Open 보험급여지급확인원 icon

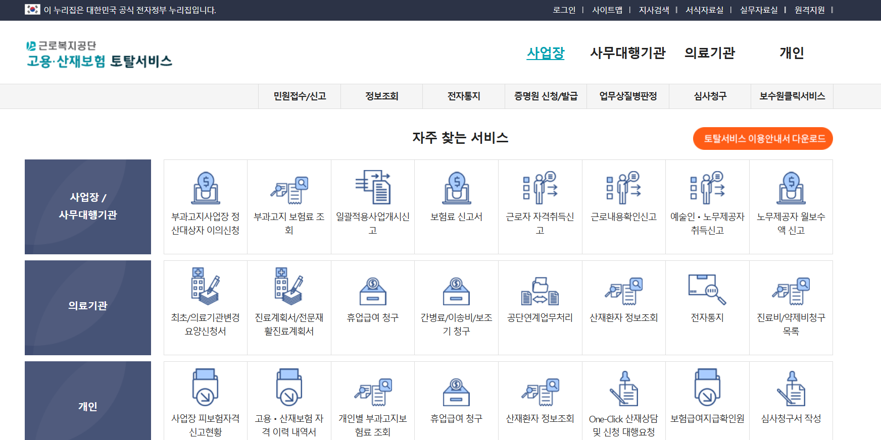[707, 388]
